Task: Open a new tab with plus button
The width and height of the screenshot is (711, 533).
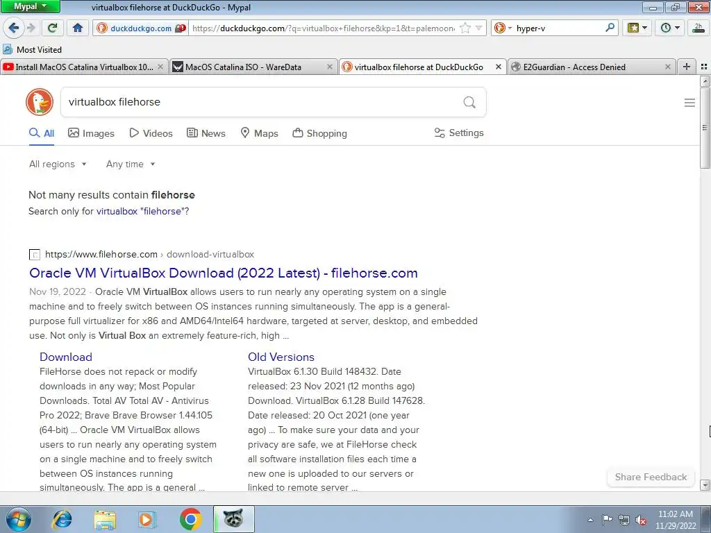Action: pyautogui.click(x=687, y=67)
